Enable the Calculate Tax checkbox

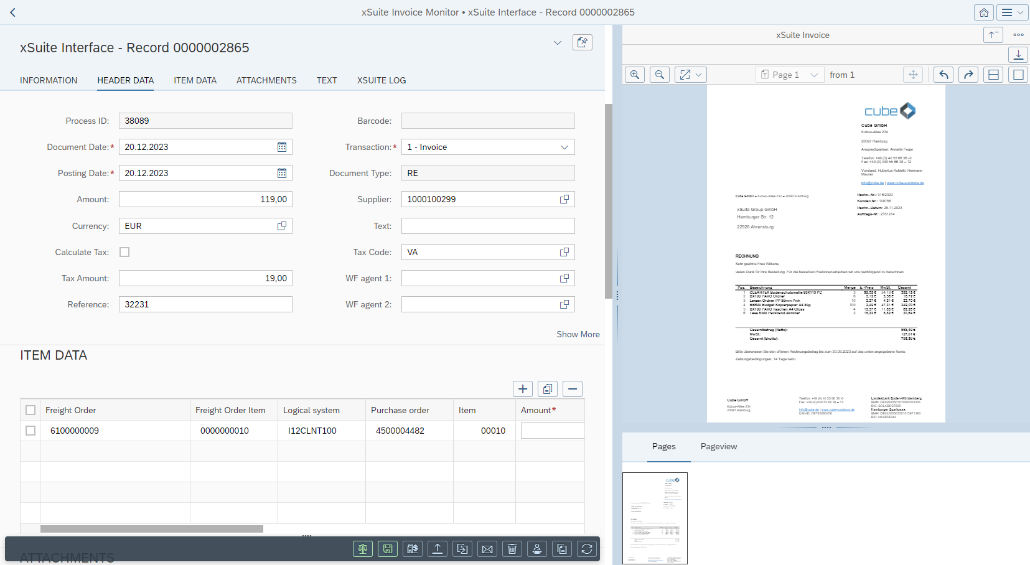tap(124, 252)
